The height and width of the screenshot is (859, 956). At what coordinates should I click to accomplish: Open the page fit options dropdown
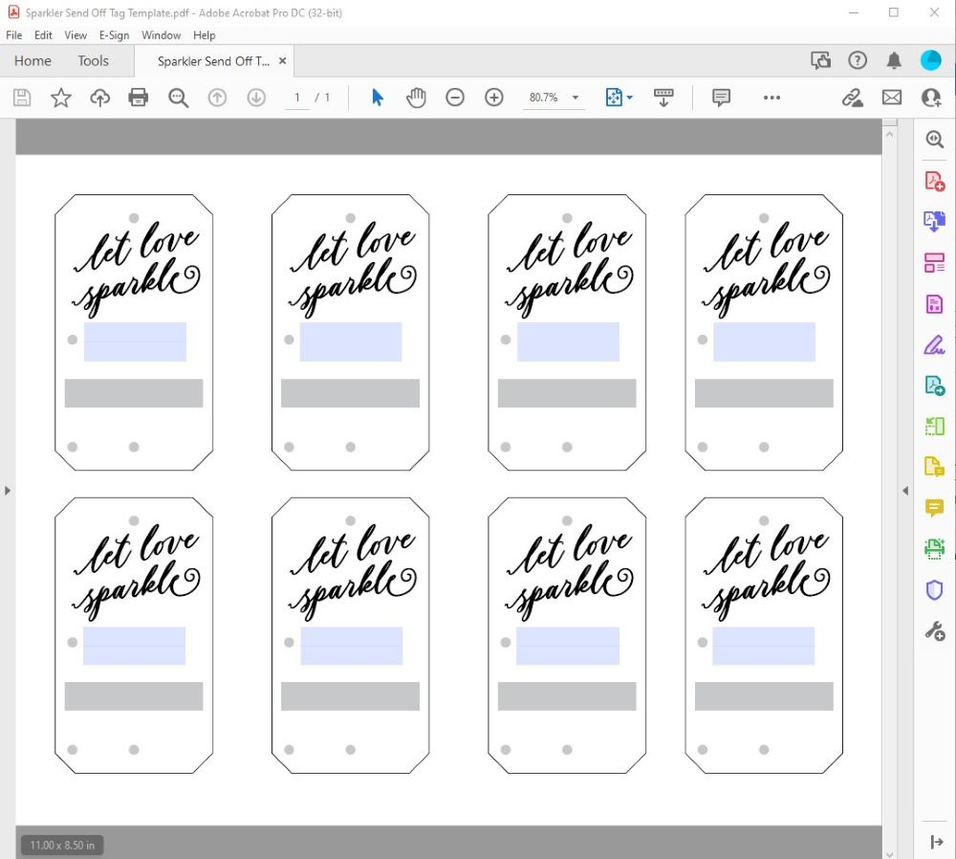628,97
